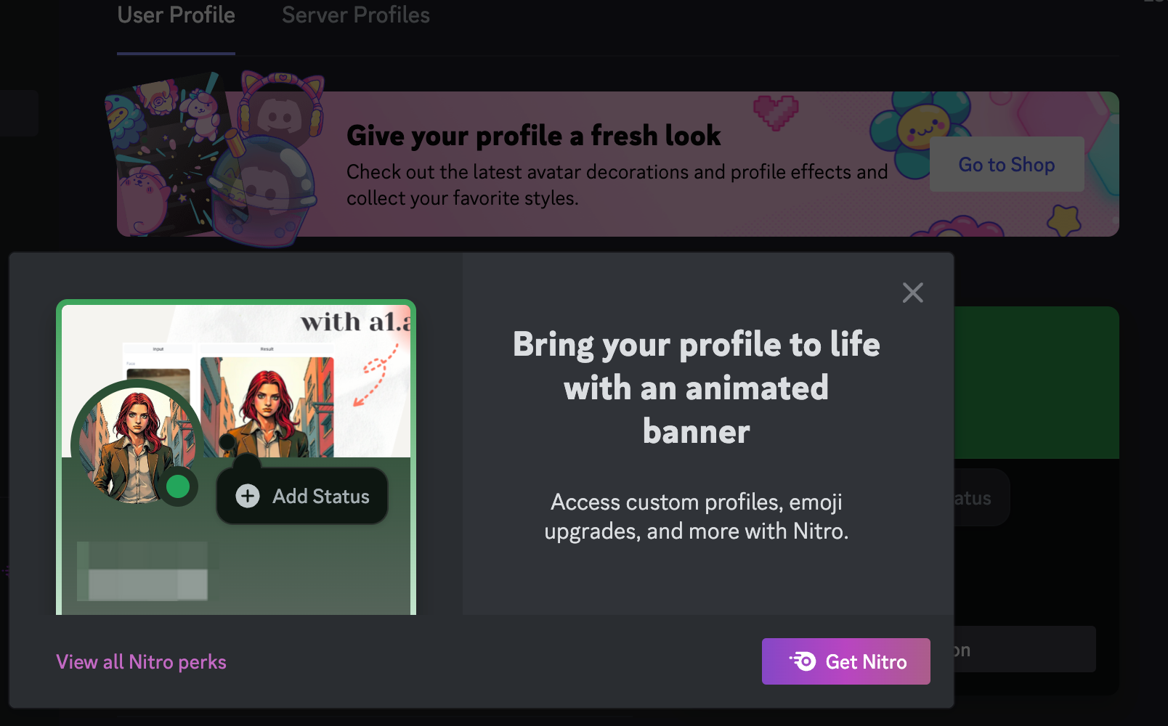Click the plus icon beside Add Status
Viewport: 1168px width, 726px height.
[248, 496]
